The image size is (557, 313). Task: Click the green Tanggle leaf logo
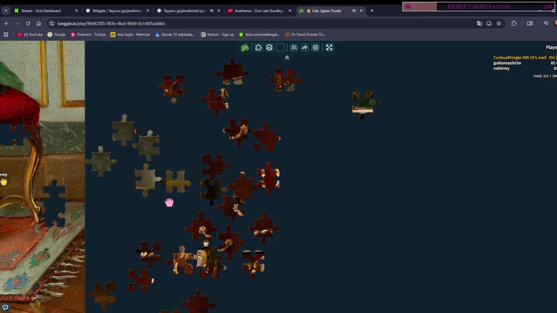245,47
